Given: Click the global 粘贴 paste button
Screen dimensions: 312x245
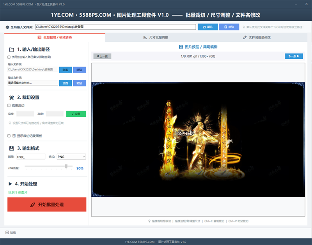Looking at the screenshot, I should tap(229, 27).
